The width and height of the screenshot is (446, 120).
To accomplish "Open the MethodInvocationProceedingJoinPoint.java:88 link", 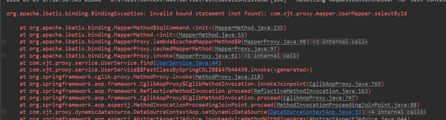I will point(346,105).
